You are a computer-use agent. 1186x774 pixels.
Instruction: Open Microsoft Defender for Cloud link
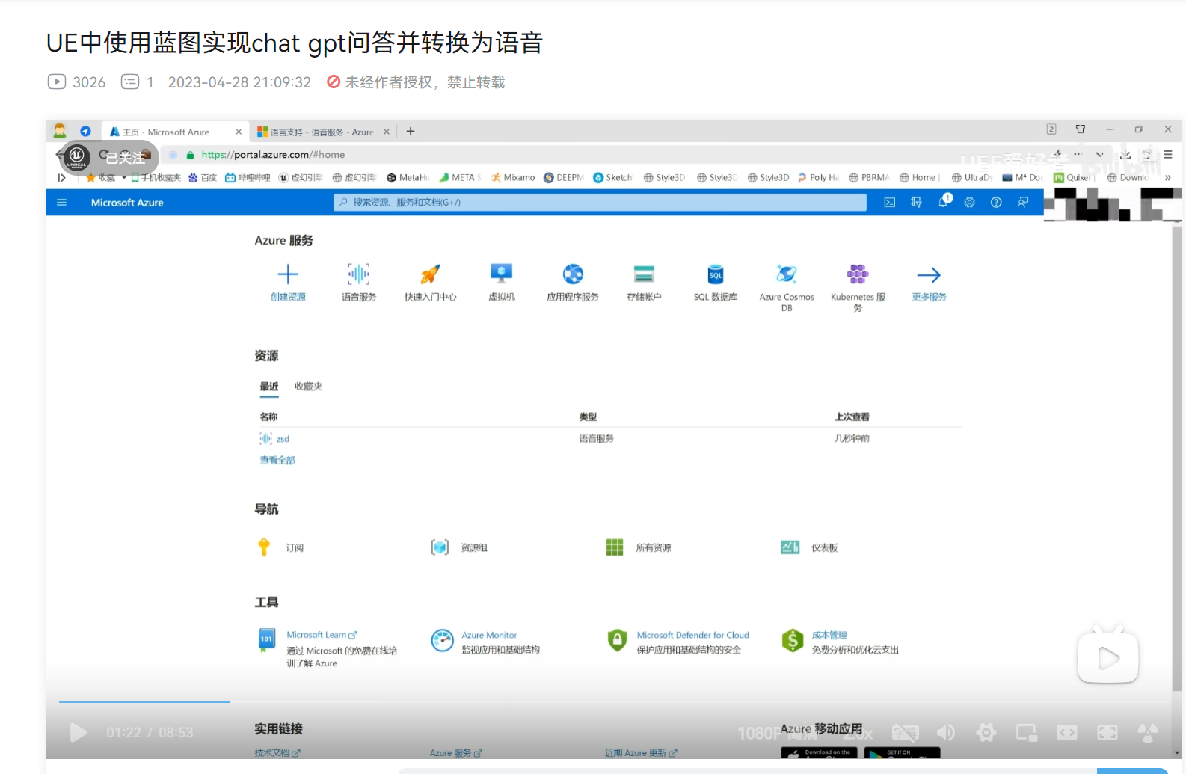[692, 635]
